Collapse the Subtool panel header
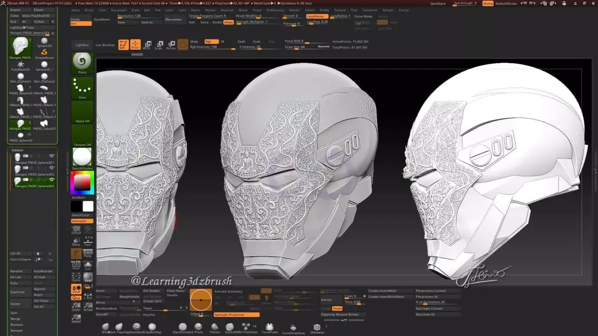The height and width of the screenshot is (336, 598). 17,149
